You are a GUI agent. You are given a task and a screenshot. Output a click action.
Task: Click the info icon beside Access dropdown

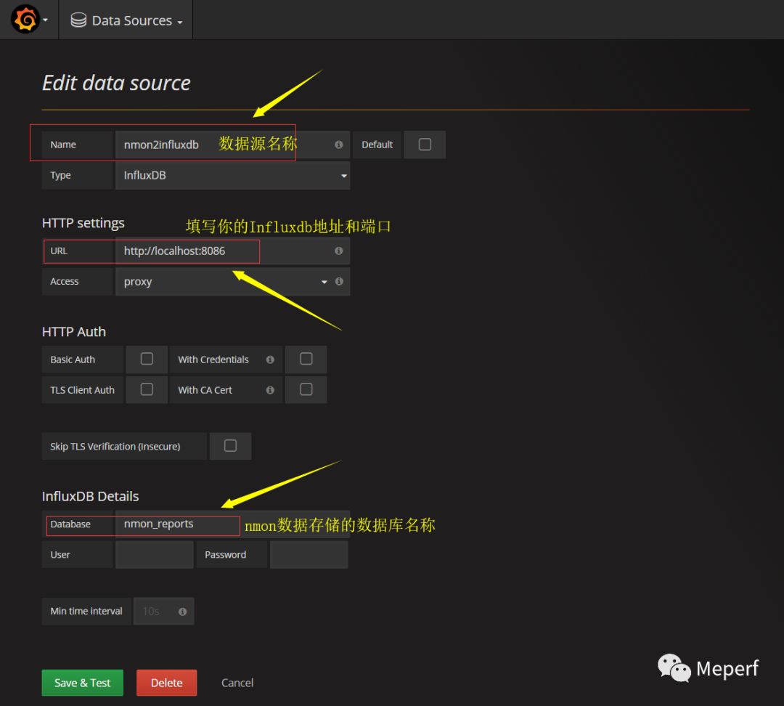pyautogui.click(x=339, y=281)
